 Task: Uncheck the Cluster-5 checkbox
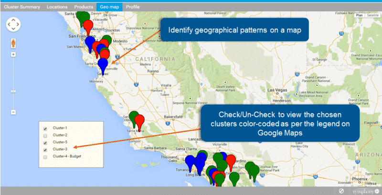pyautogui.click(x=45, y=143)
